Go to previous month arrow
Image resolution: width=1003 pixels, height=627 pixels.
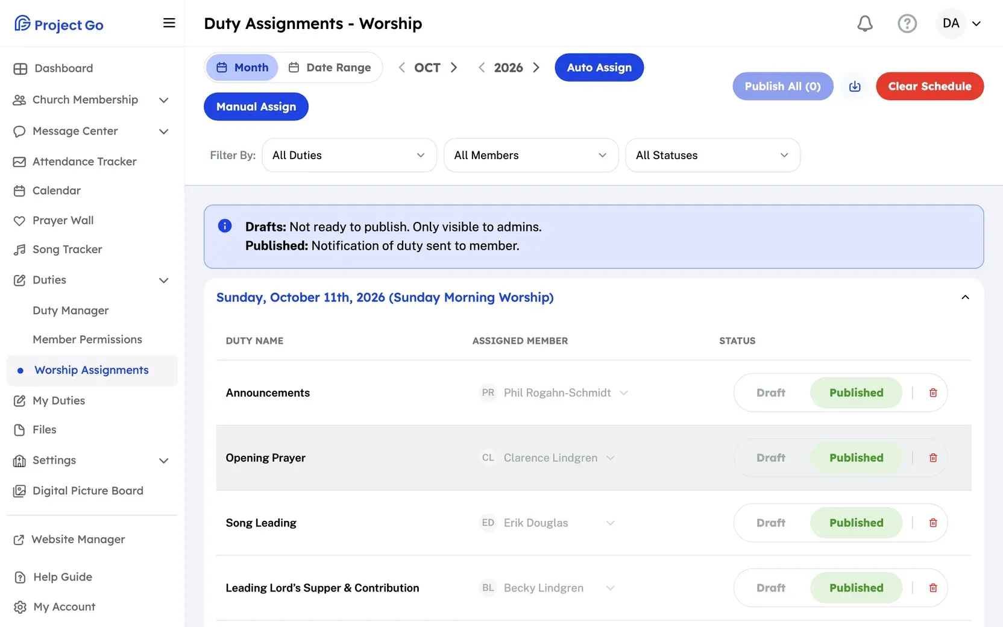pyautogui.click(x=401, y=68)
